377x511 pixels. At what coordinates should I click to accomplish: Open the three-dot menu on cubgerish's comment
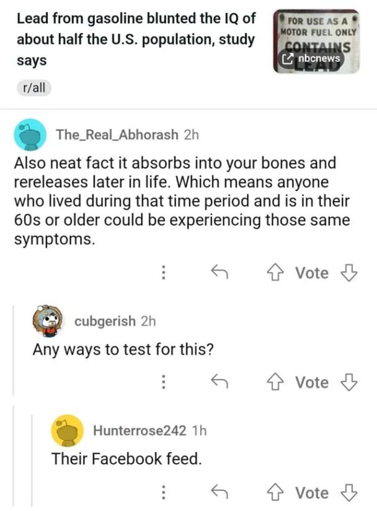coord(163,383)
